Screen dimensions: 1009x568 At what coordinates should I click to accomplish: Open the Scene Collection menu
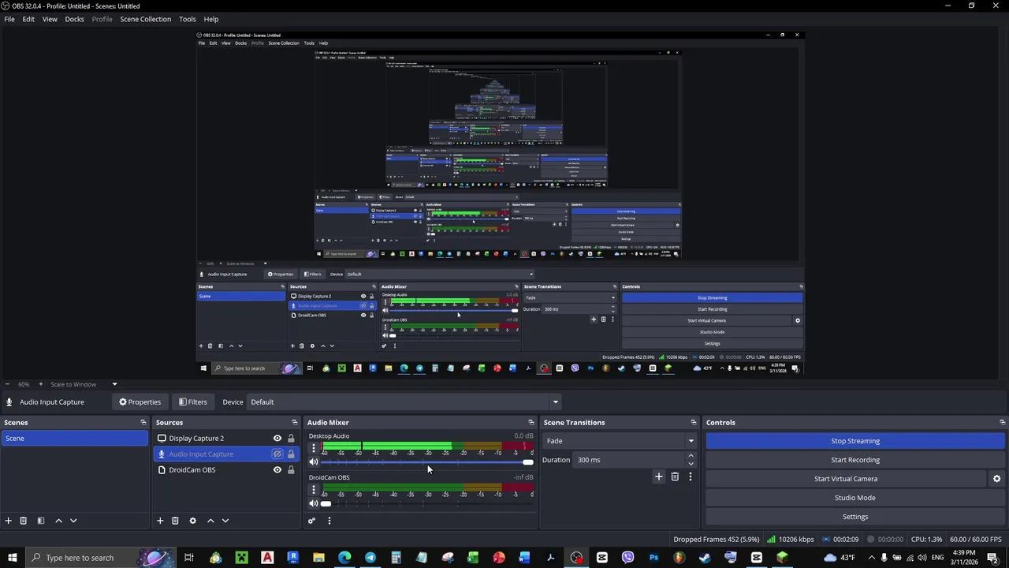(x=145, y=19)
